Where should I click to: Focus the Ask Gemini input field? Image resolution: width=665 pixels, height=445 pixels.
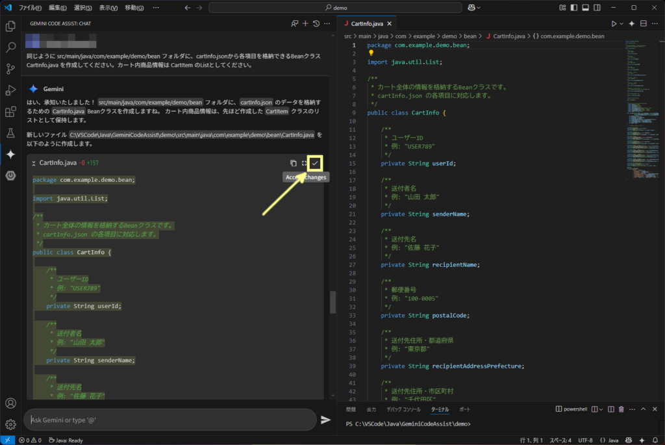click(170, 420)
